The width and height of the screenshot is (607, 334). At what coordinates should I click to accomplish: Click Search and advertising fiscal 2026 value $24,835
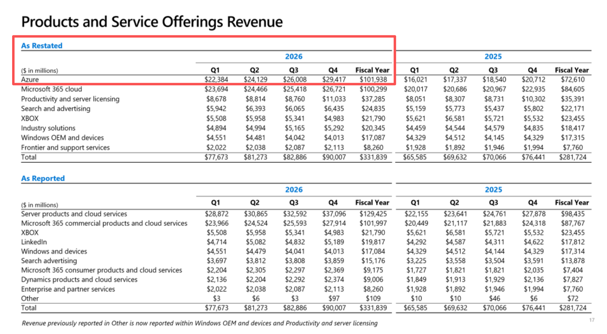point(373,109)
